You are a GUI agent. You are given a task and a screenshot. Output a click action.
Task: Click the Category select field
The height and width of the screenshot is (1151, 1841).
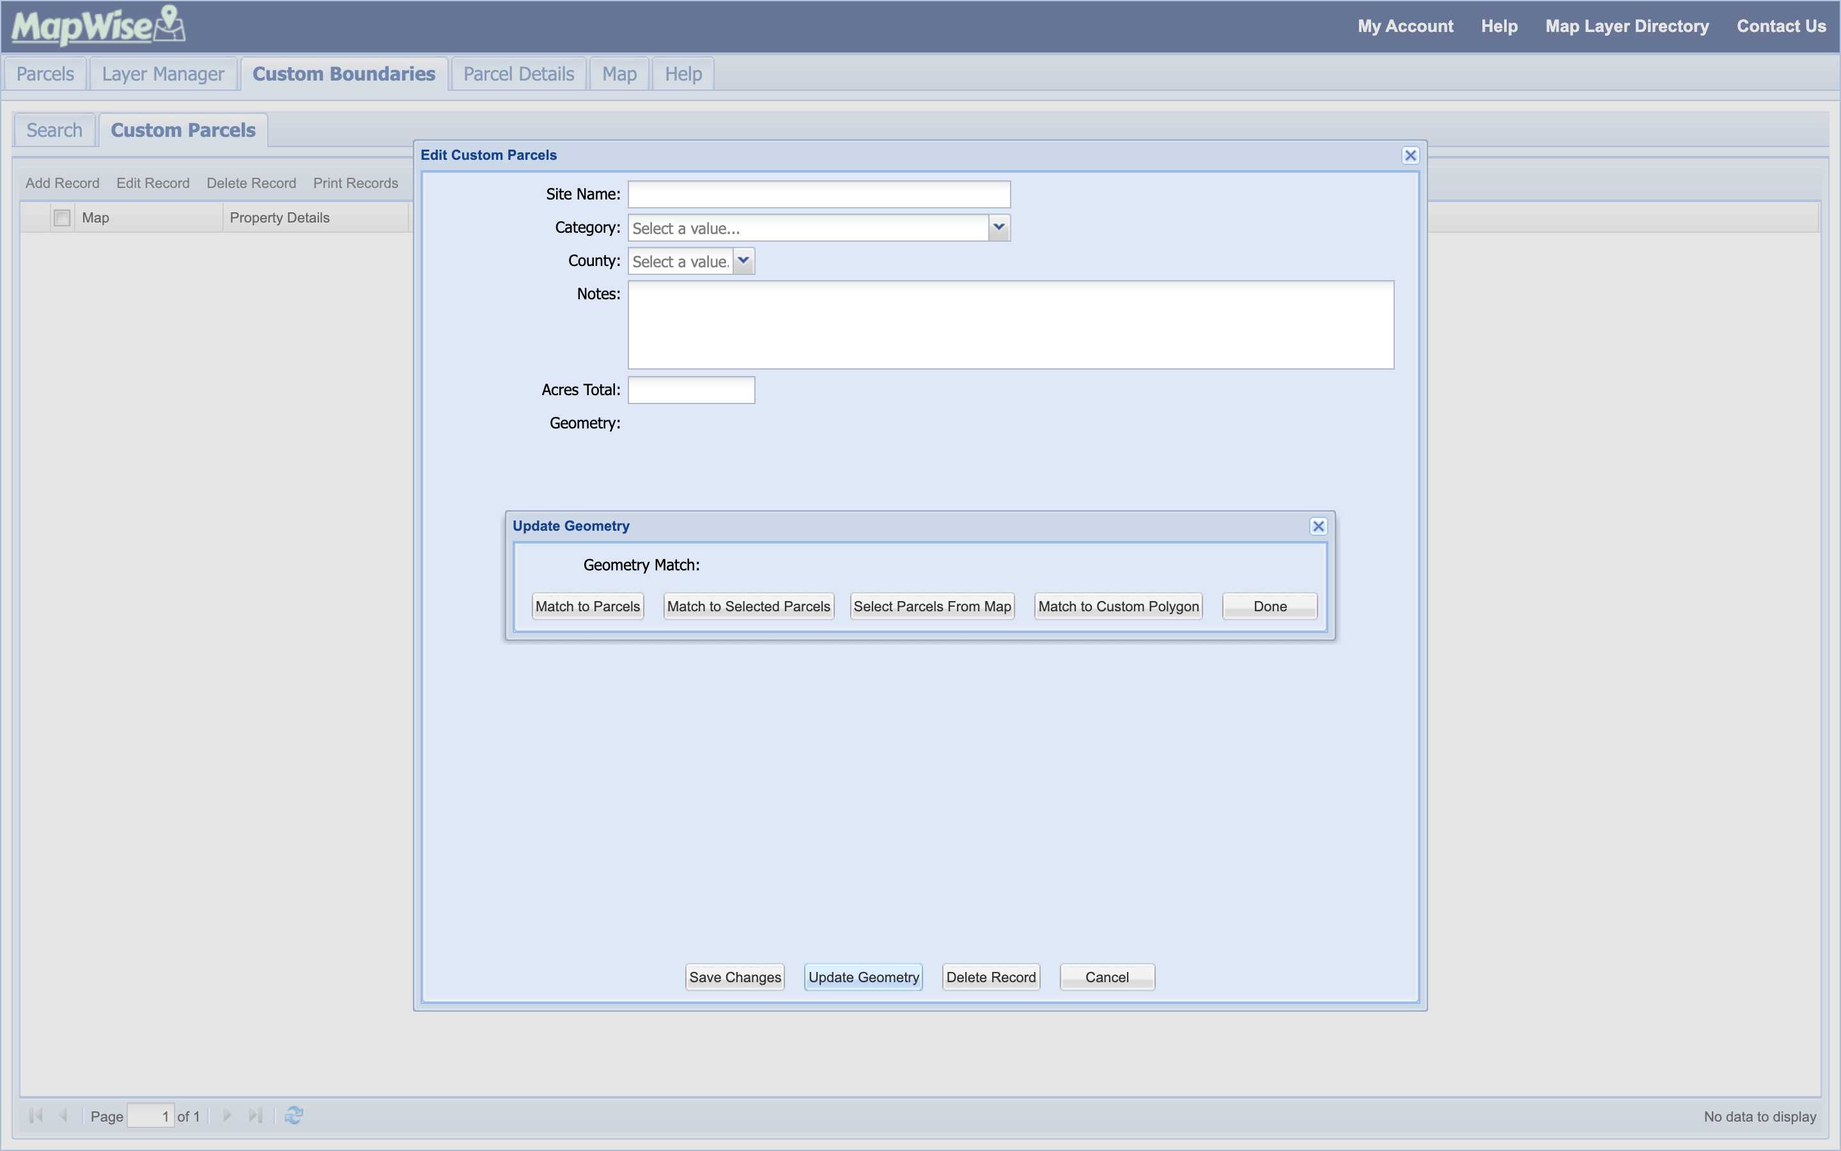click(x=808, y=228)
